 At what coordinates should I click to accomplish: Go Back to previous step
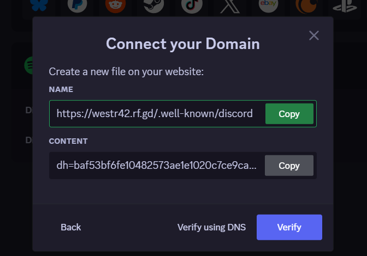click(x=70, y=227)
